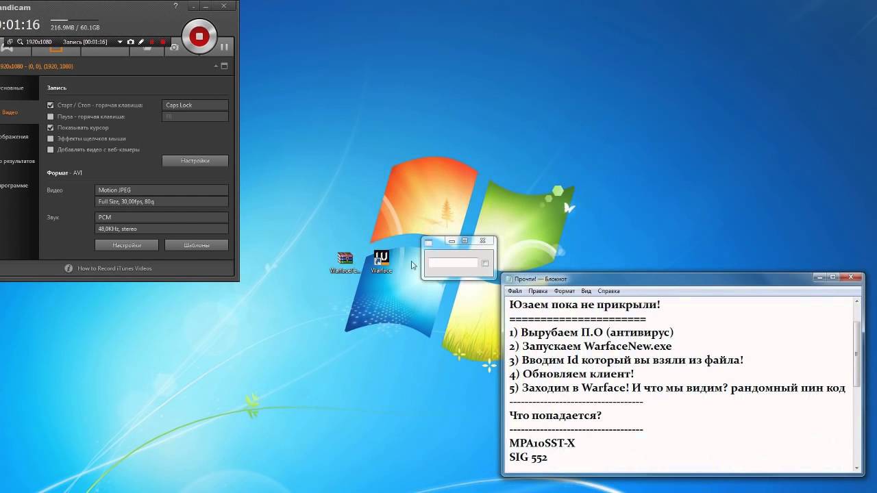Click the window-select icon on the recording bar
The height and width of the screenshot is (493, 877).
pos(10,42)
